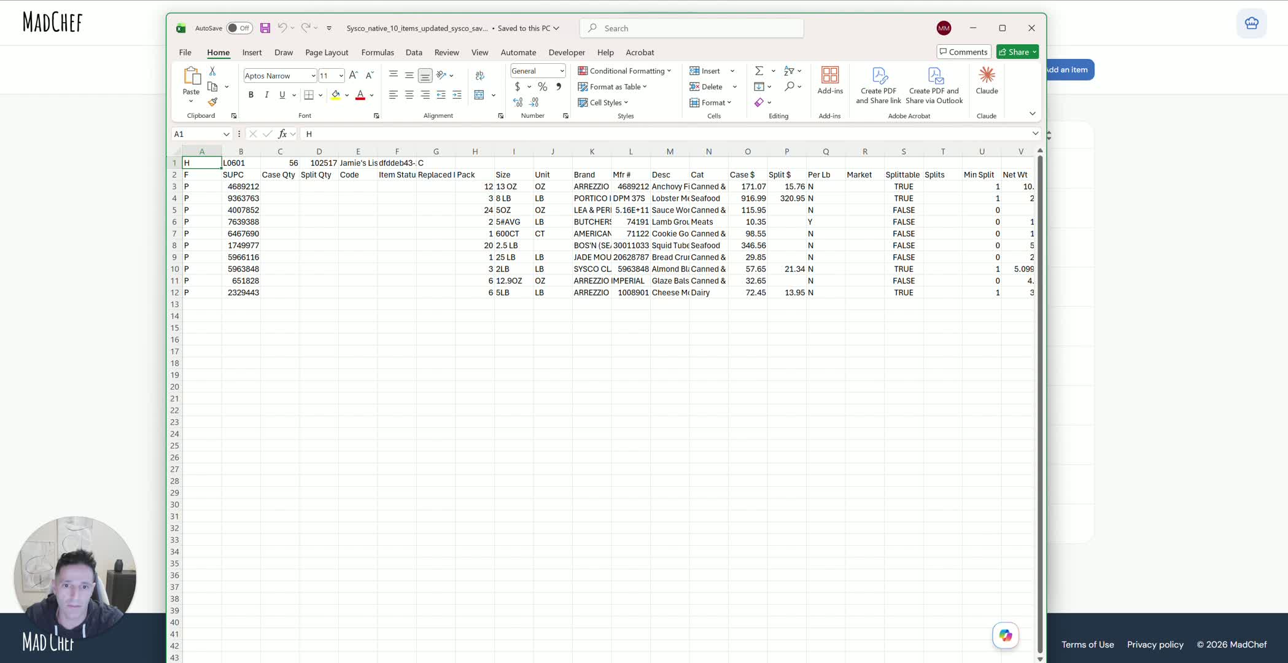1288x663 pixels.
Task: Open the font size dropdown
Action: [x=341, y=76]
